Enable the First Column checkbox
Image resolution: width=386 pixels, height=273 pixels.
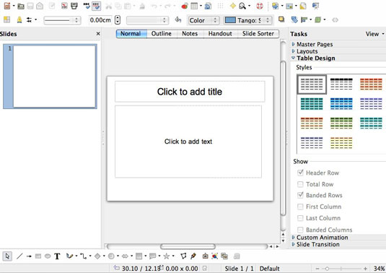click(x=300, y=207)
